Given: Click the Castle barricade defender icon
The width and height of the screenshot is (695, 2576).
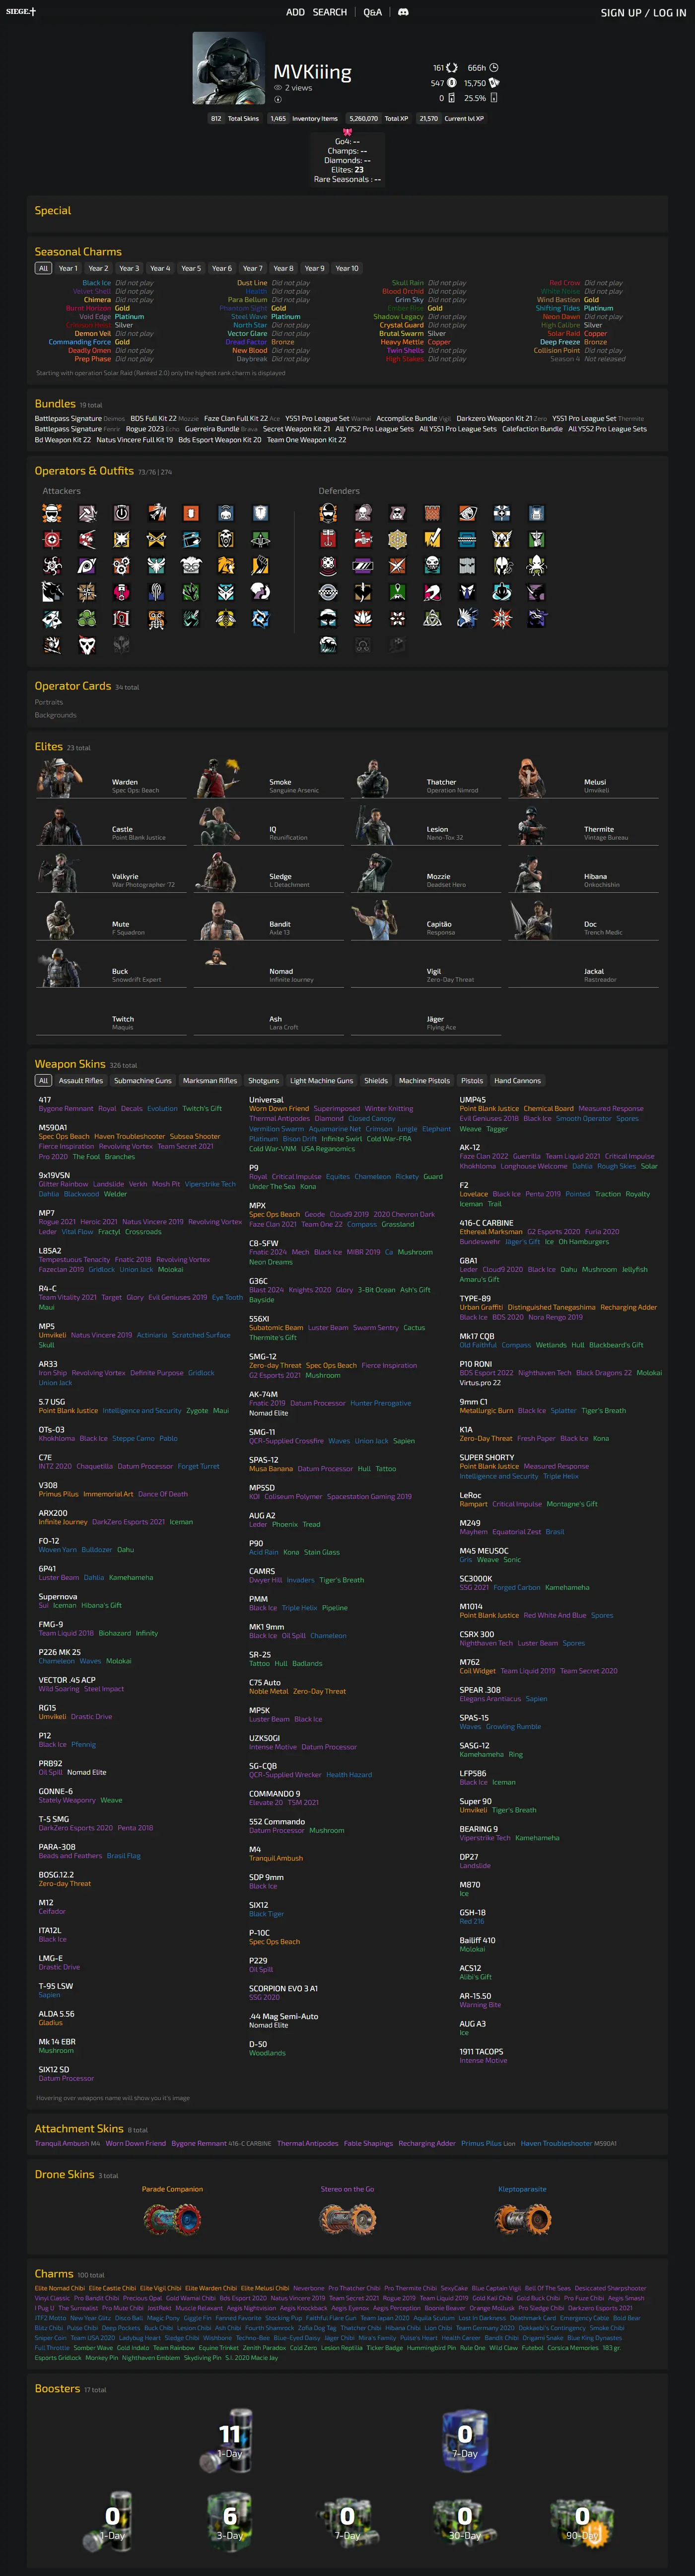Looking at the screenshot, I should coord(432,513).
